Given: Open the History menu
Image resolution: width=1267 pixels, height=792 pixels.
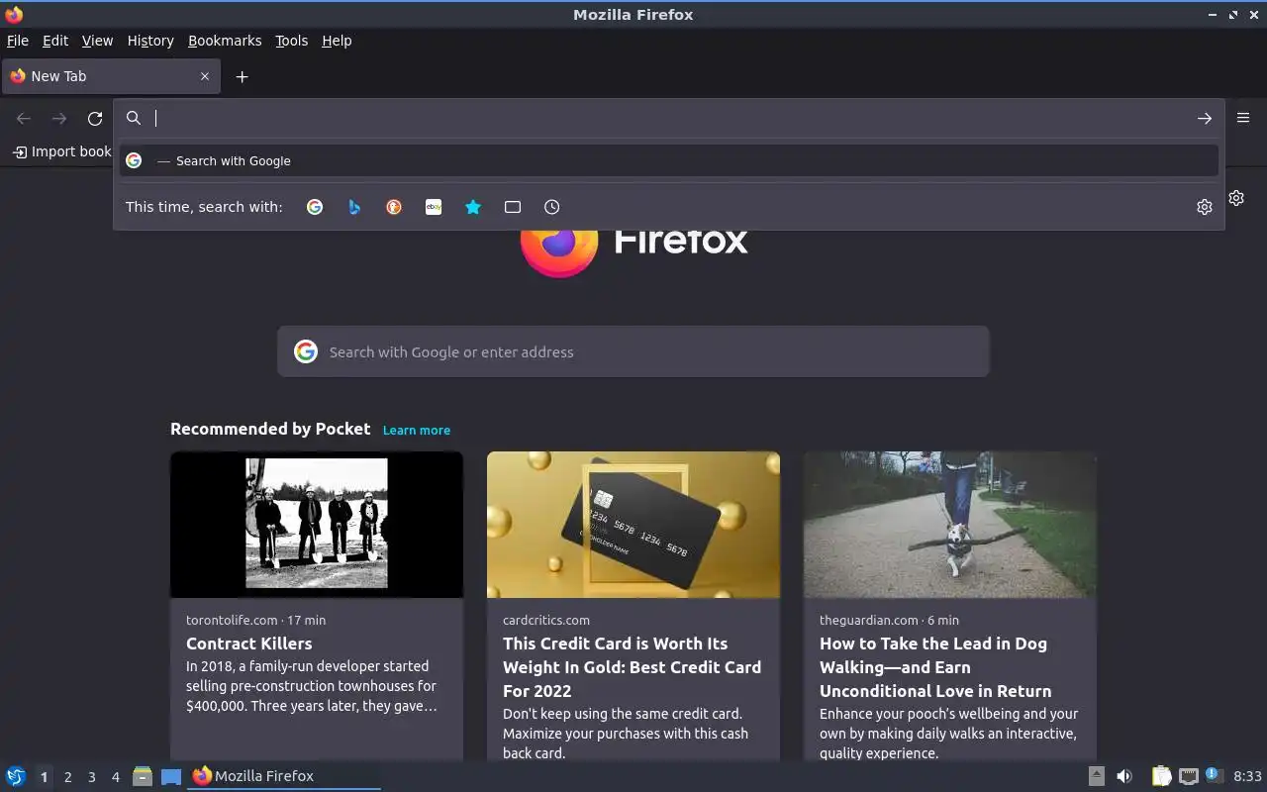Looking at the screenshot, I should pyautogui.click(x=150, y=41).
